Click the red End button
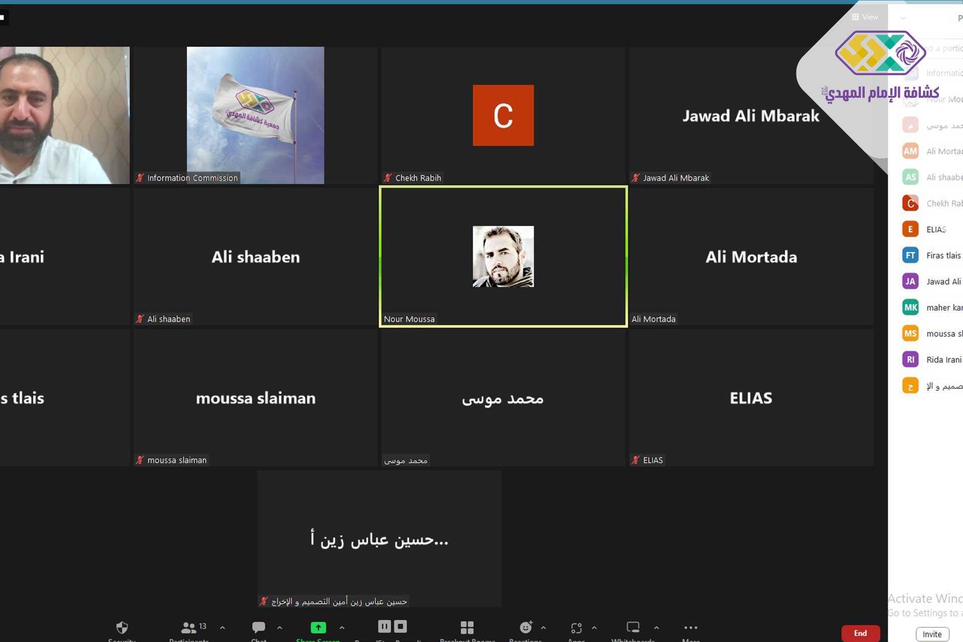Screen dimensions: 963x642 tap(860, 633)
